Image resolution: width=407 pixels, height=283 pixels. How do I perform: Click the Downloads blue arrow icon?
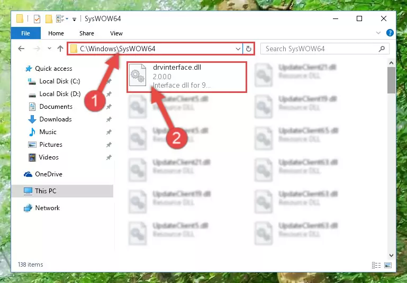click(x=32, y=119)
